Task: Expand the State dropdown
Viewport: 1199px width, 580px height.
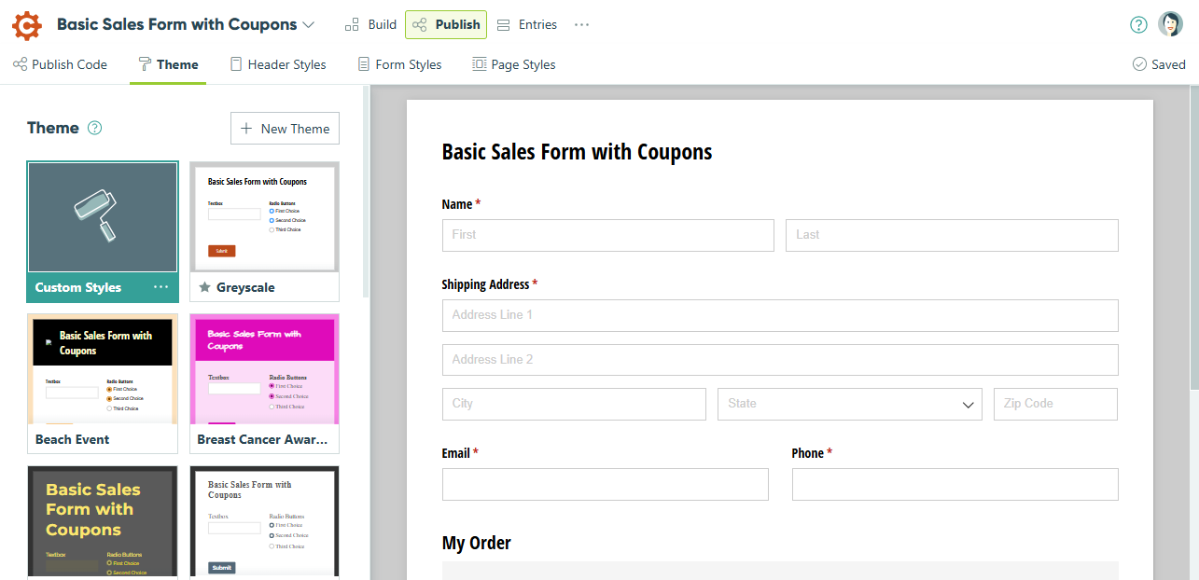Action: coord(850,404)
